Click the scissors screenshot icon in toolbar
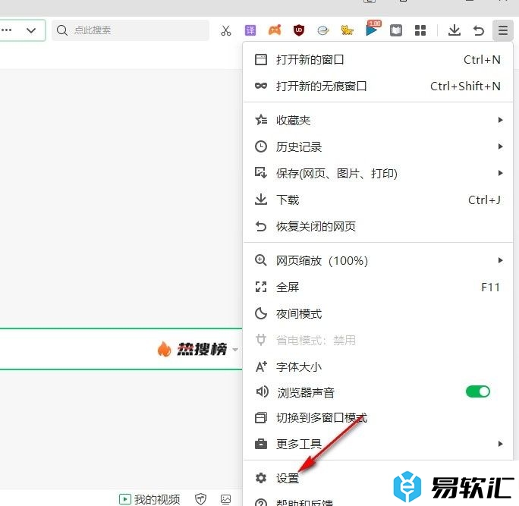The height and width of the screenshot is (506, 519). (x=225, y=30)
